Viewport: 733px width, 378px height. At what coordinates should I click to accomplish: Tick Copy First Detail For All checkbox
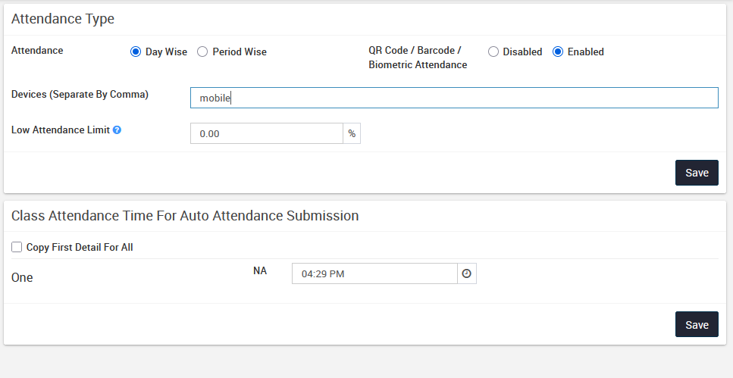[17, 247]
